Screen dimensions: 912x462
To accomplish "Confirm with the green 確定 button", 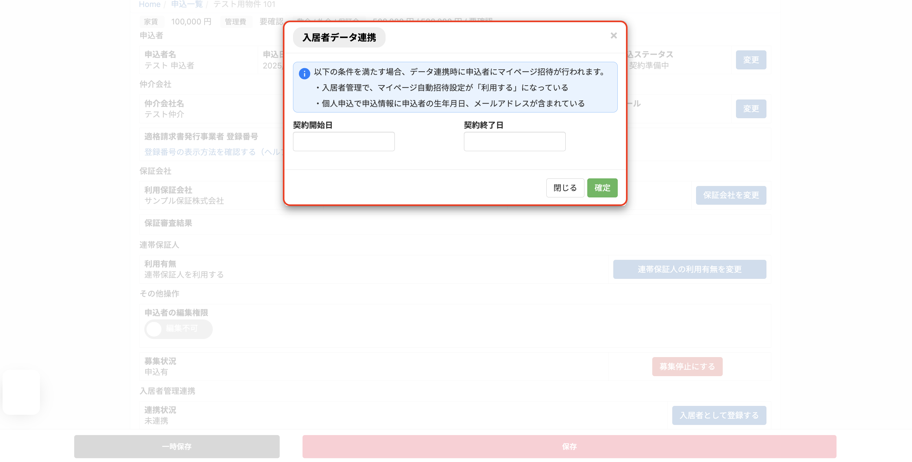I will (x=602, y=188).
